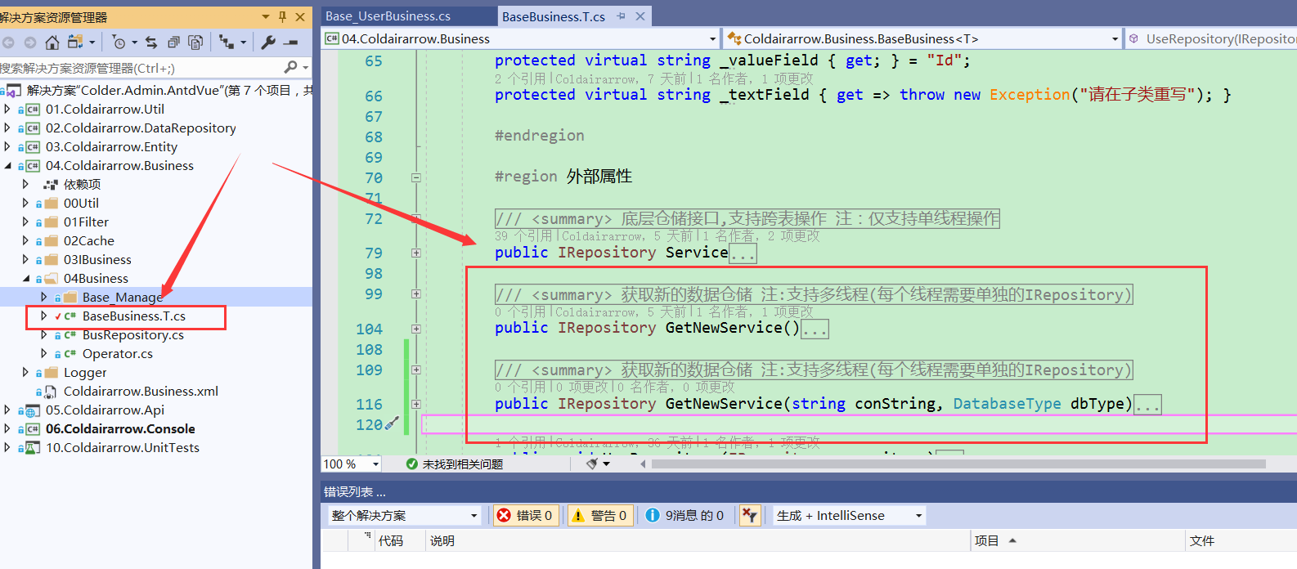1297x569 pixels.
Task: Expand GetNewService method at line 104
Action: pyautogui.click(x=416, y=329)
